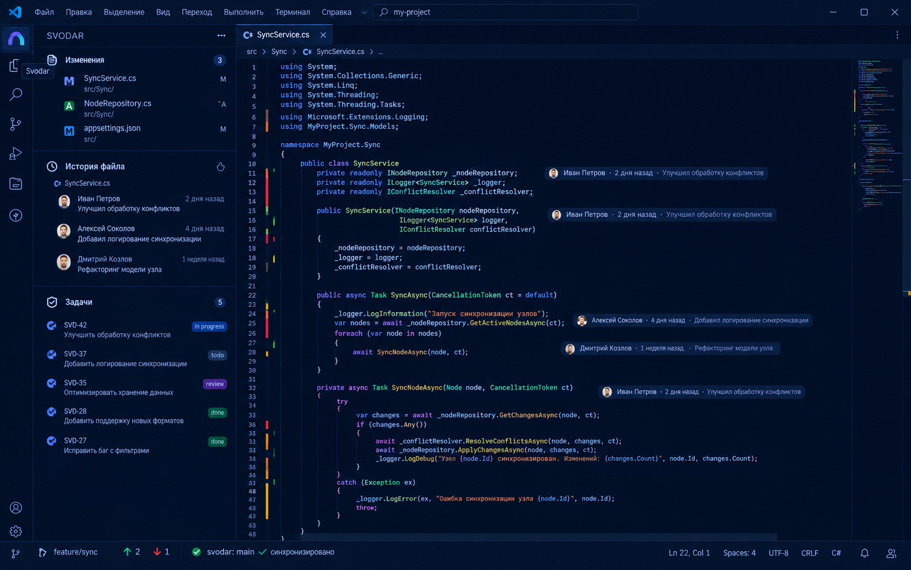This screenshot has width=911, height=570.
Task: Open Run and Debug in the activity bar
Action: click(x=16, y=153)
